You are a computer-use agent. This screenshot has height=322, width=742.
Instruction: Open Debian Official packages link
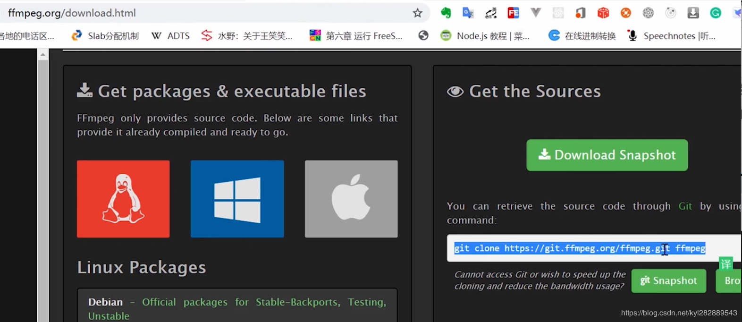click(237, 309)
